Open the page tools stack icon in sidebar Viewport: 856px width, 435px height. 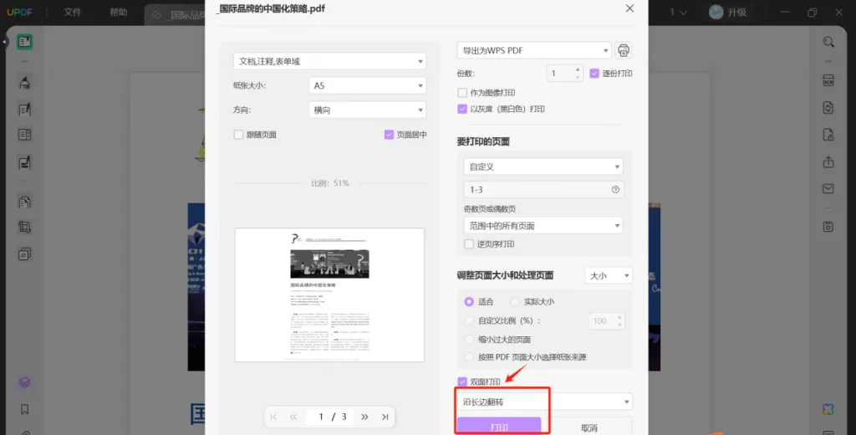[24, 253]
